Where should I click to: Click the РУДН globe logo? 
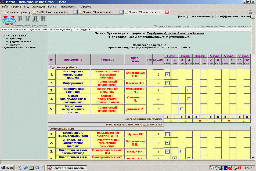[9, 21]
